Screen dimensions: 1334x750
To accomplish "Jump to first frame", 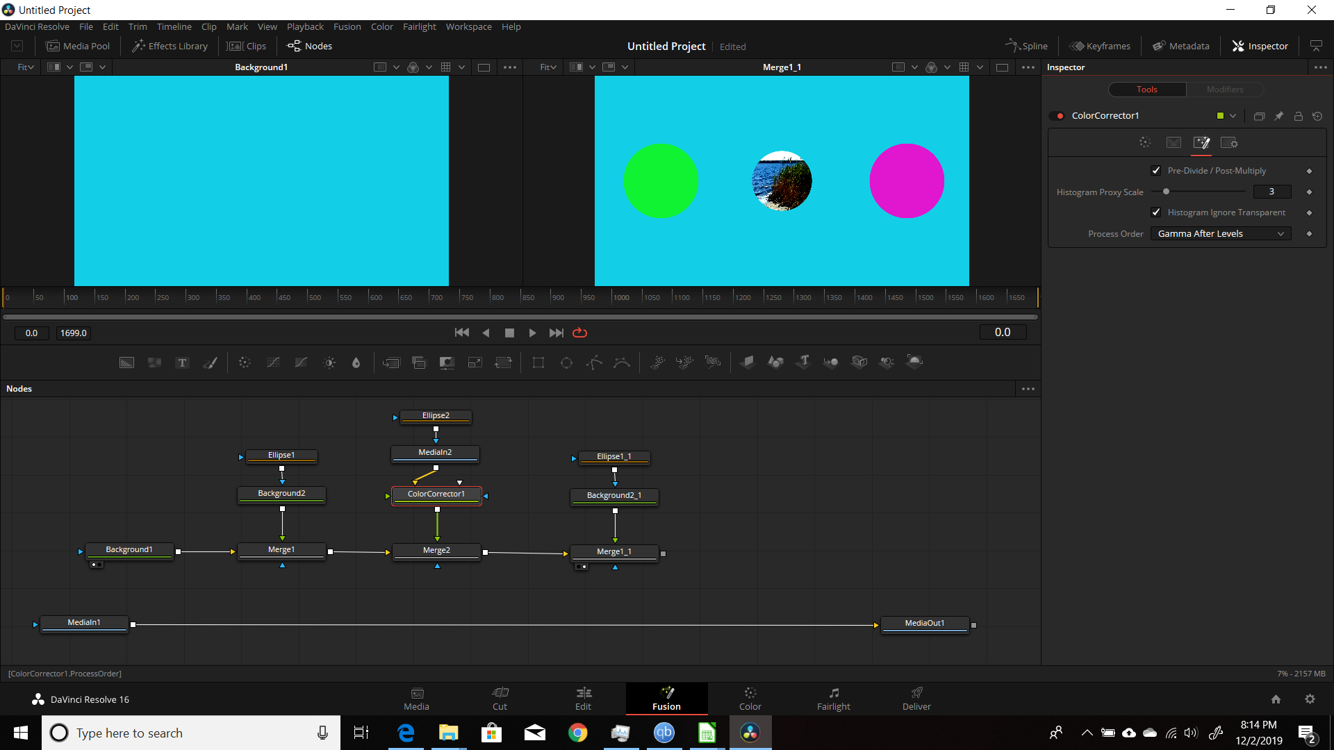I will coord(462,333).
